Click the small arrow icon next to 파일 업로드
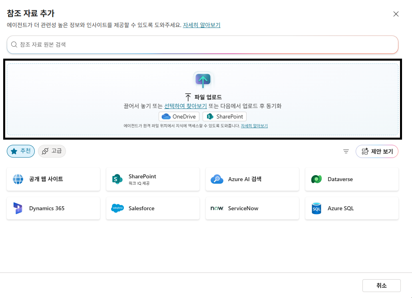 (x=188, y=97)
